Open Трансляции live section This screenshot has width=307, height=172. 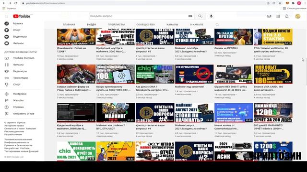20,78
